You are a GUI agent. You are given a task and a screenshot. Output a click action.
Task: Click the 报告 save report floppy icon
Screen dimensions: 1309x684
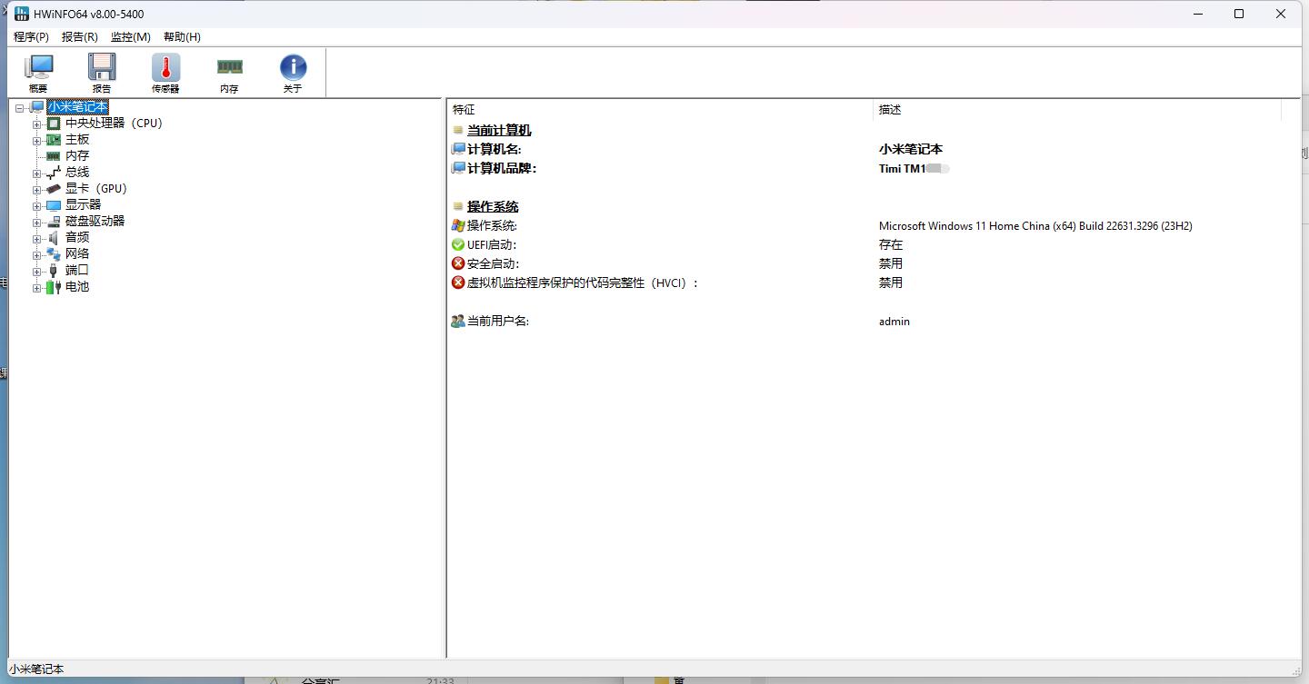pyautogui.click(x=102, y=73)
